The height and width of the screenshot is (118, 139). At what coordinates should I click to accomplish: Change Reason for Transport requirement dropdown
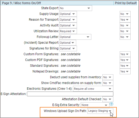point(68,20)
